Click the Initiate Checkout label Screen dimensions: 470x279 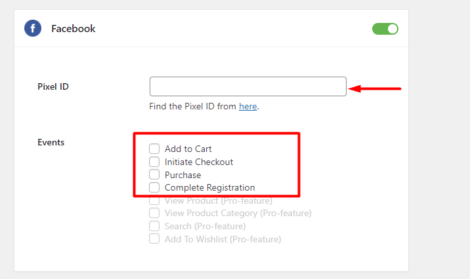[199, 162]
